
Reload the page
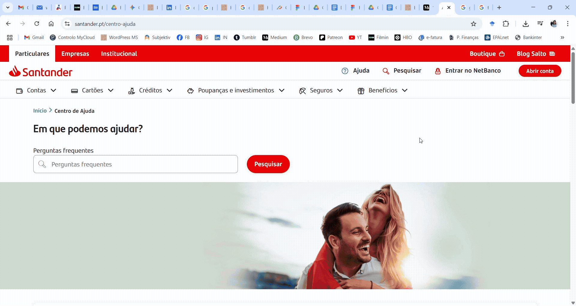coord(37,24)
